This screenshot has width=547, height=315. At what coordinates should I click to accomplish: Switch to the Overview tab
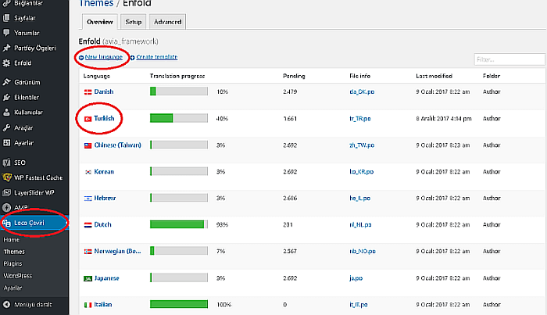[100, 22]
